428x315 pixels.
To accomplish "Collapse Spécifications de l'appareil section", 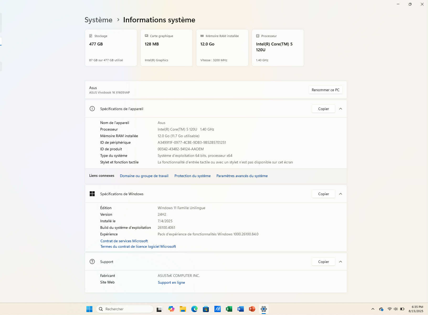I will point(341,109).
